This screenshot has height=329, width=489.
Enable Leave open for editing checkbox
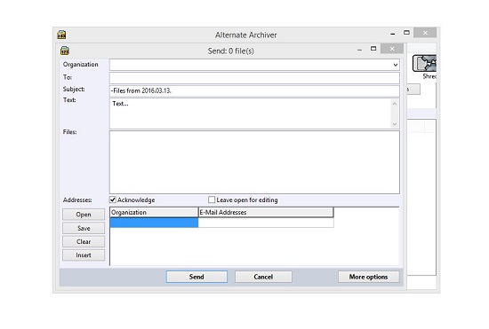[212, 200]
